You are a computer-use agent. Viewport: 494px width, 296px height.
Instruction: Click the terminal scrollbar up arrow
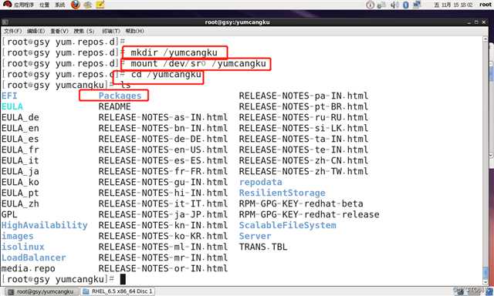[x=486, y=39]
